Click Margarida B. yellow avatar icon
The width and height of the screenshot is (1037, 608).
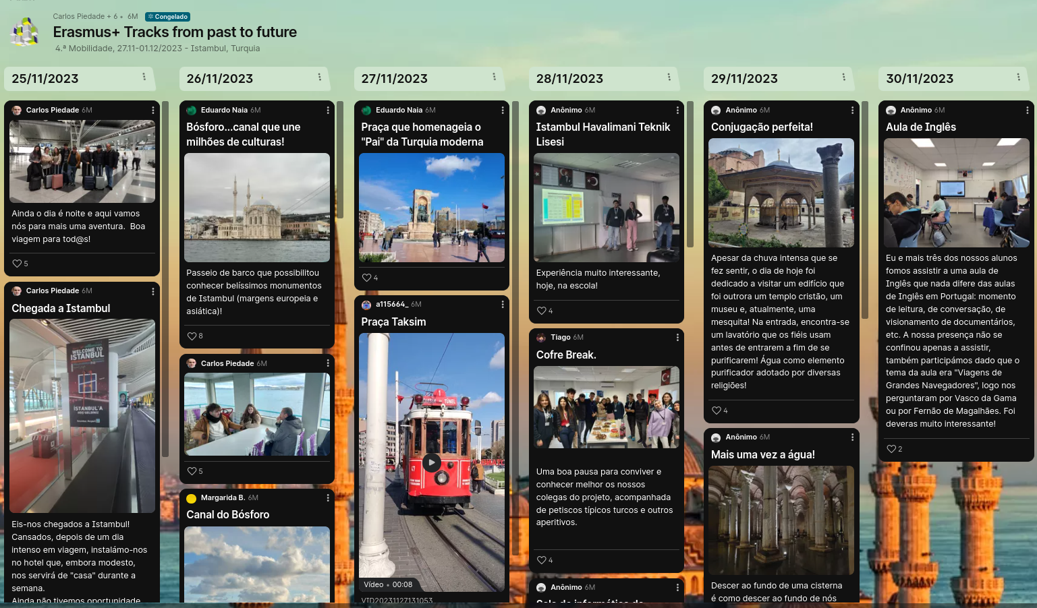click(x=191, y=498)
